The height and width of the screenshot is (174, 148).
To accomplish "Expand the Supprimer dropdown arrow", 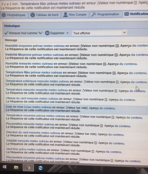I will click(x=67, y=33).
